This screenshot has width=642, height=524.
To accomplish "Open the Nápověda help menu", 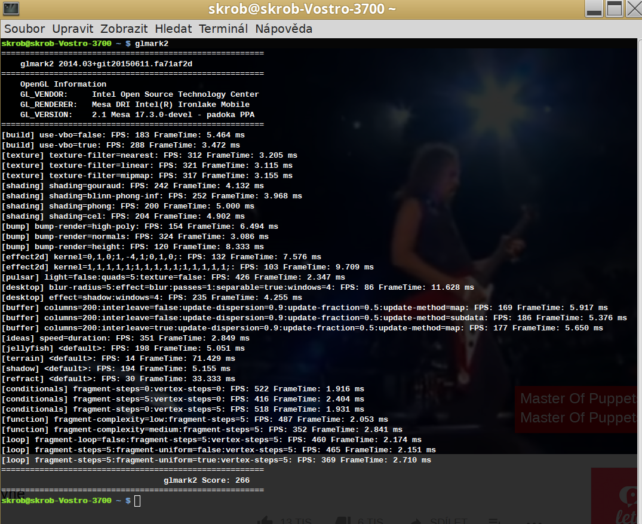I will coord(284,29).
